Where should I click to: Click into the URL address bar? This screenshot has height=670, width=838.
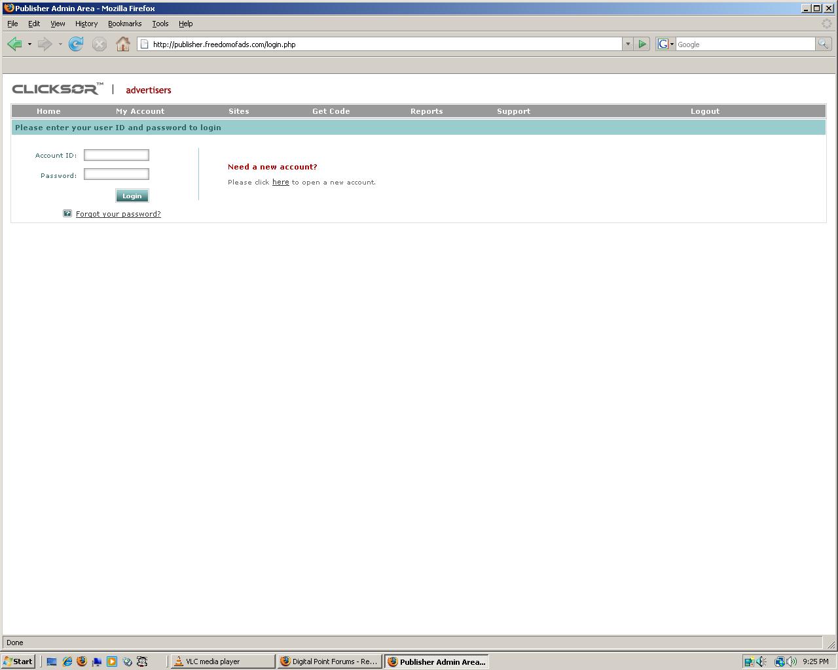385,44
